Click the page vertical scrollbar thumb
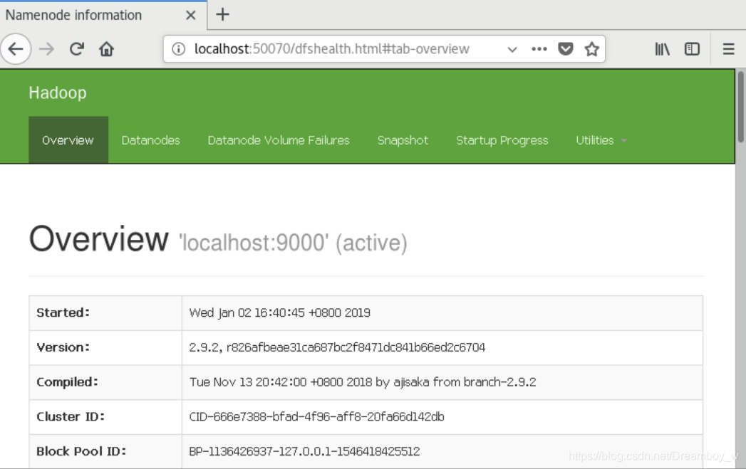The width and height of the screenshot is (746, 469). click(x=740, y=107)
